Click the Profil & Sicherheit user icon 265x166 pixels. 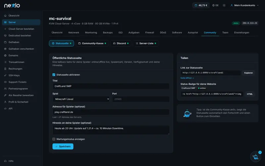click(5, 102)
